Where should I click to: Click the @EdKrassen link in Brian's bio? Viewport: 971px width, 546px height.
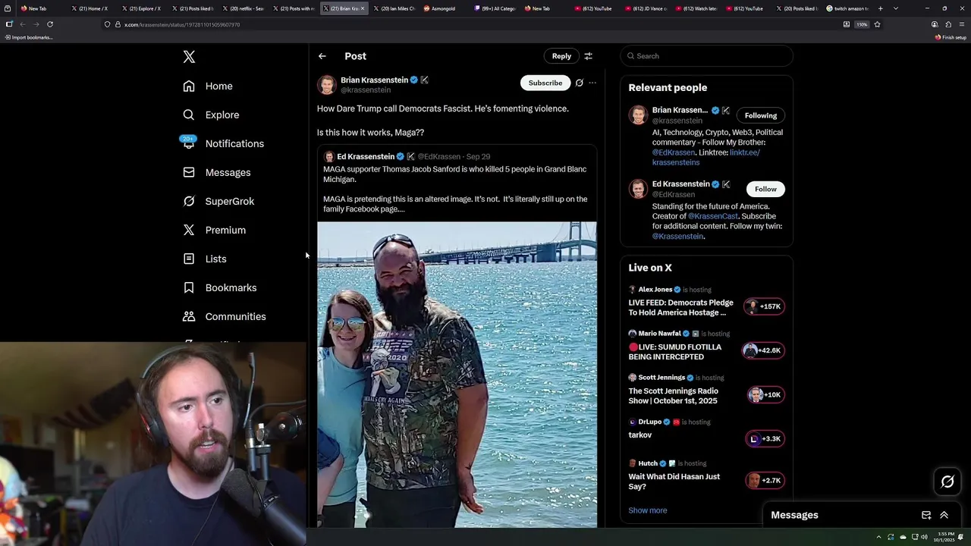674,152
